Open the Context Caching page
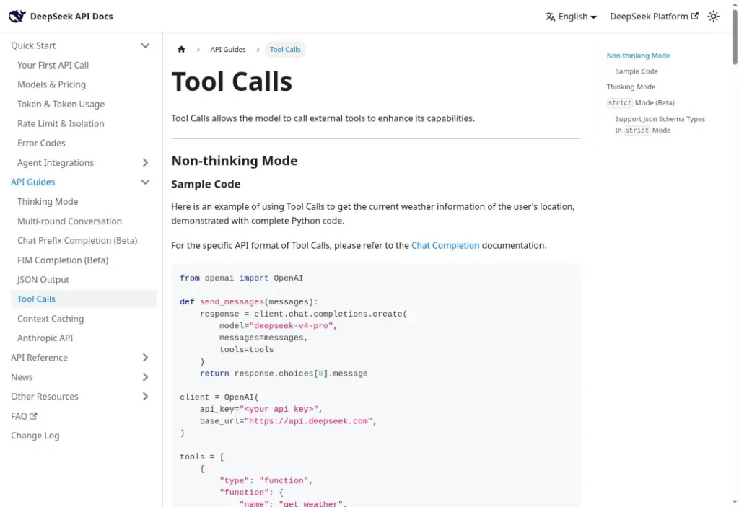 pyautogui.click(x=51, y=319)
